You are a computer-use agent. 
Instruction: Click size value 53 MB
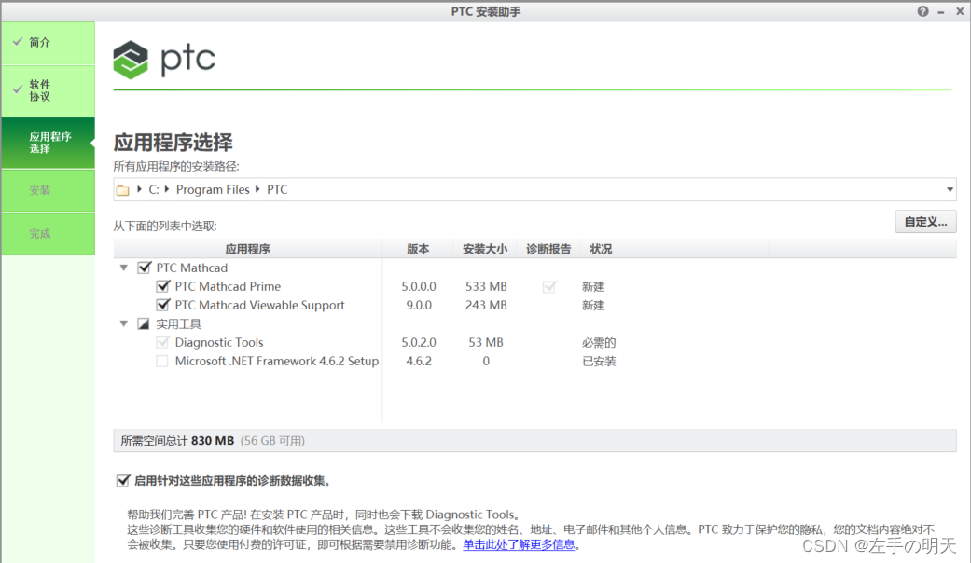pos(486,342)
